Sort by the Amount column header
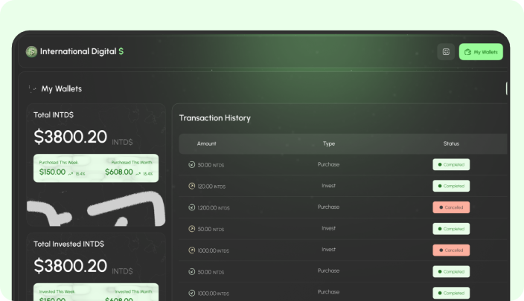524x301 pixels. click(206, 143)
